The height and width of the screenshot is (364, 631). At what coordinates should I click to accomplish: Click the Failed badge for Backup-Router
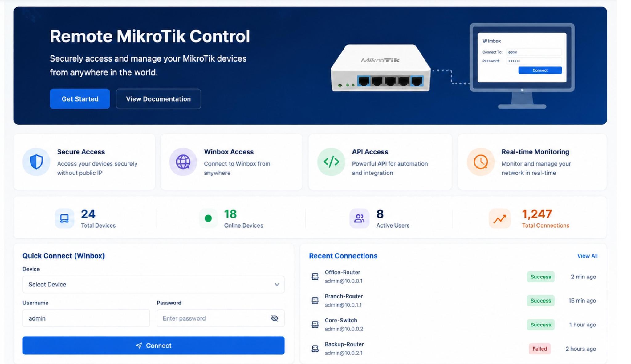click(x=540, y=349)
